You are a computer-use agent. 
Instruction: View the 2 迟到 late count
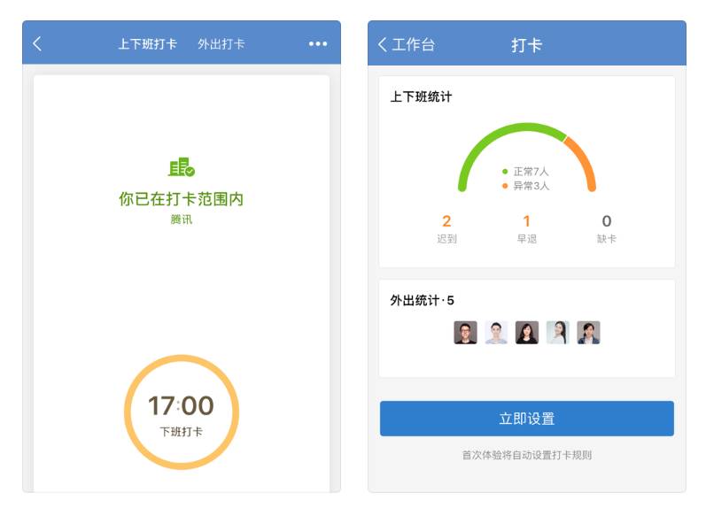[x=446, y=228]
